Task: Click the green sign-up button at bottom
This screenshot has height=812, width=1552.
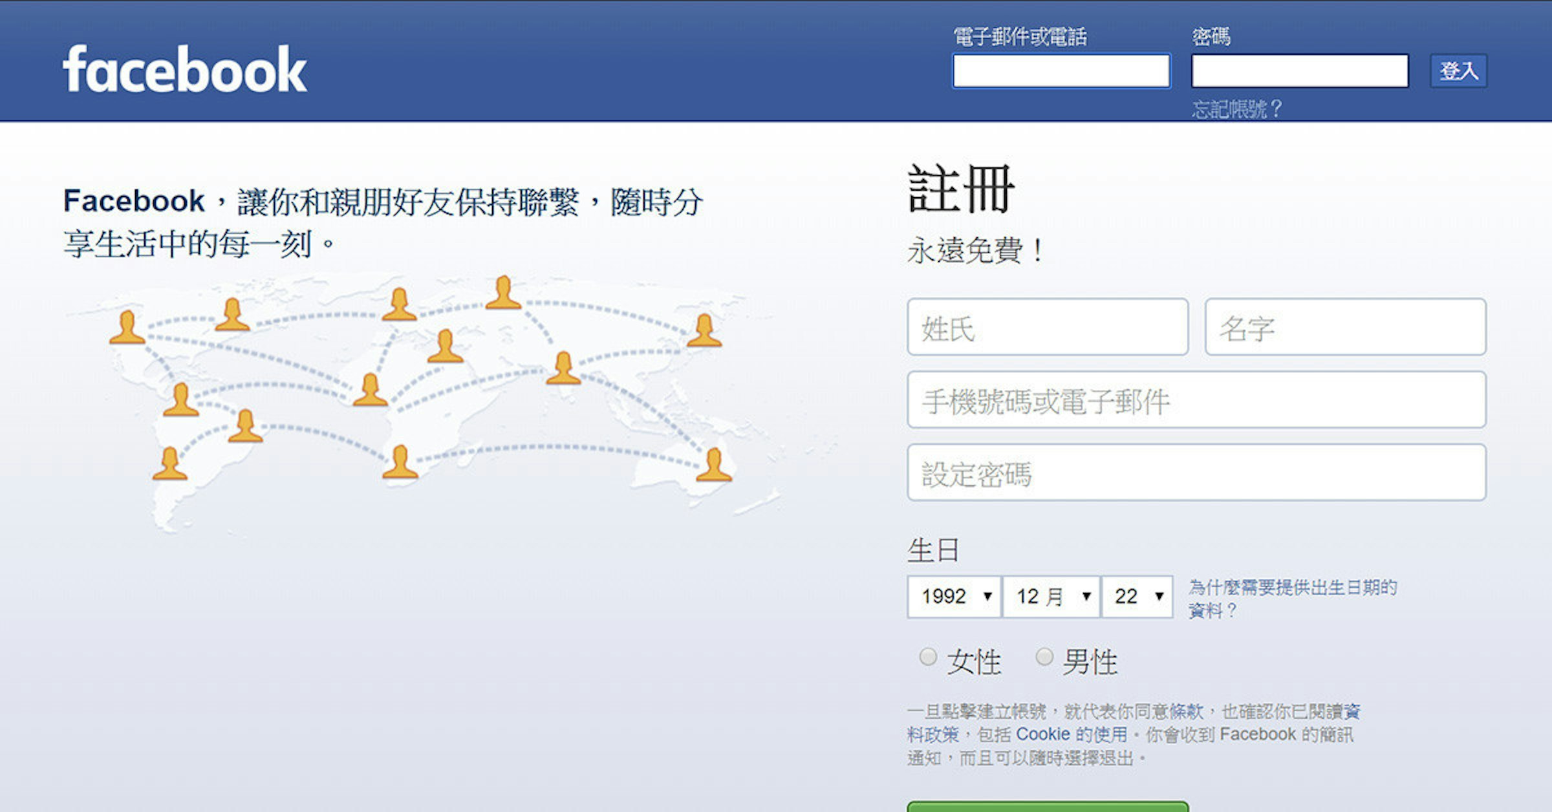Action: [1048, 807]
